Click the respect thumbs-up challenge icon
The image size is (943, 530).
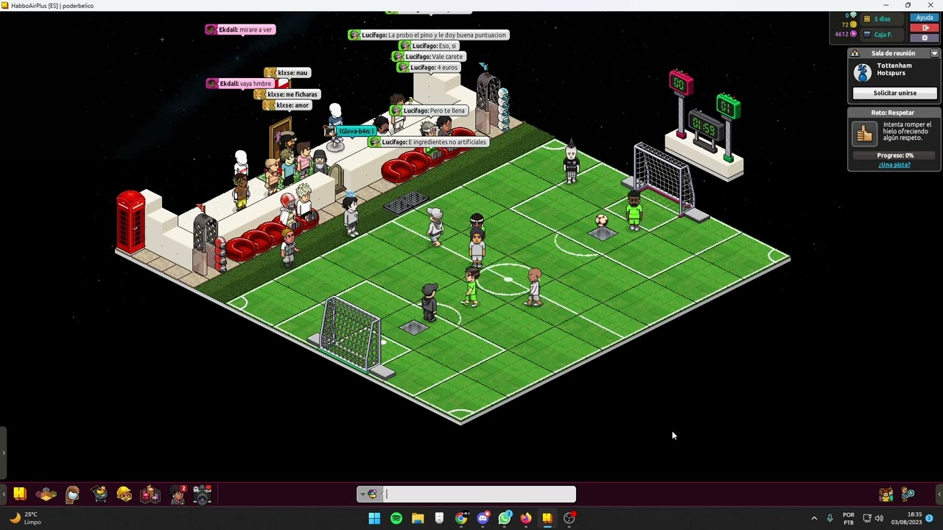tap(864, 133)
